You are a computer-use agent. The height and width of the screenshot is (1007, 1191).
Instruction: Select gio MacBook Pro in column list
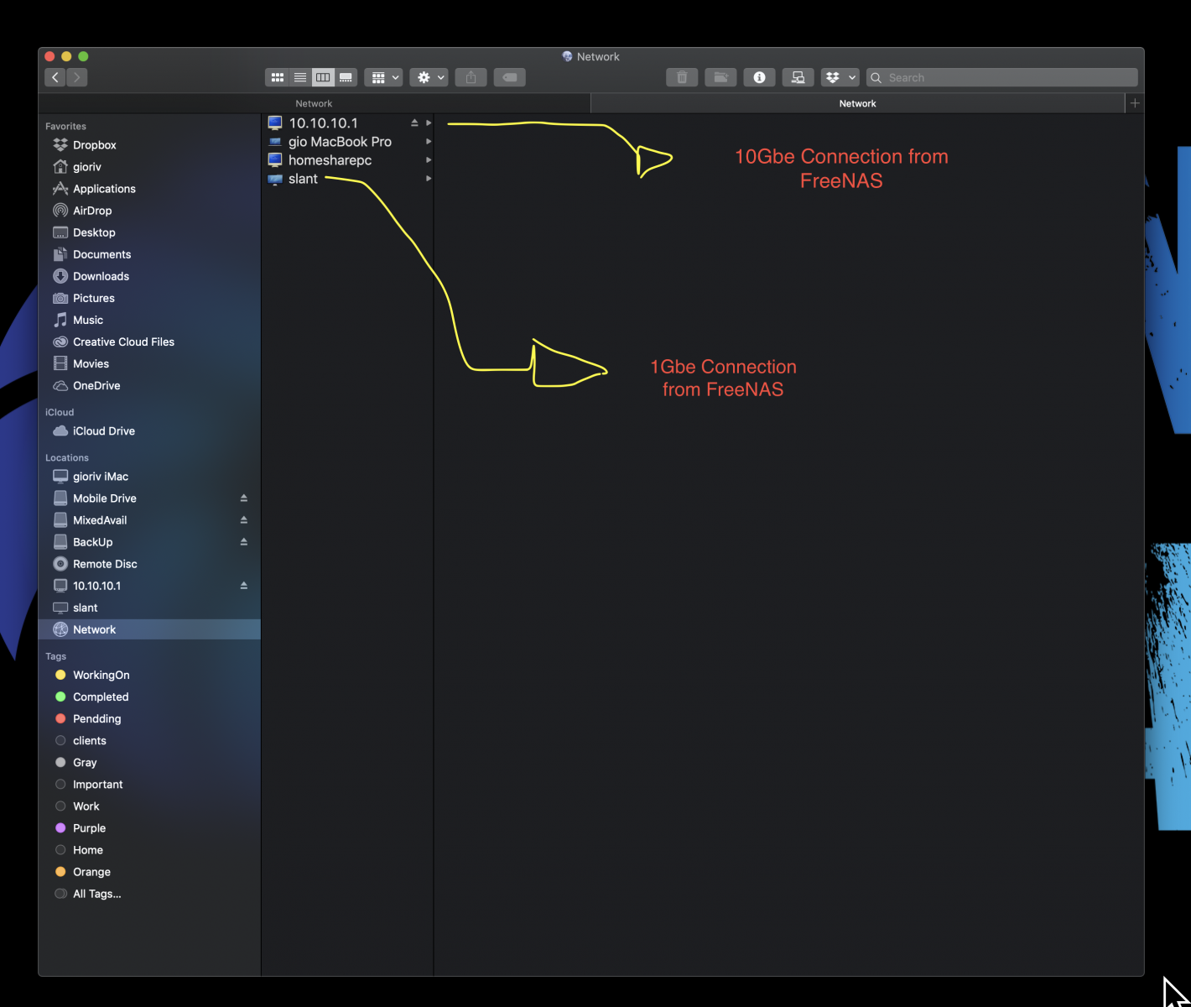click(x=347, y=142)
